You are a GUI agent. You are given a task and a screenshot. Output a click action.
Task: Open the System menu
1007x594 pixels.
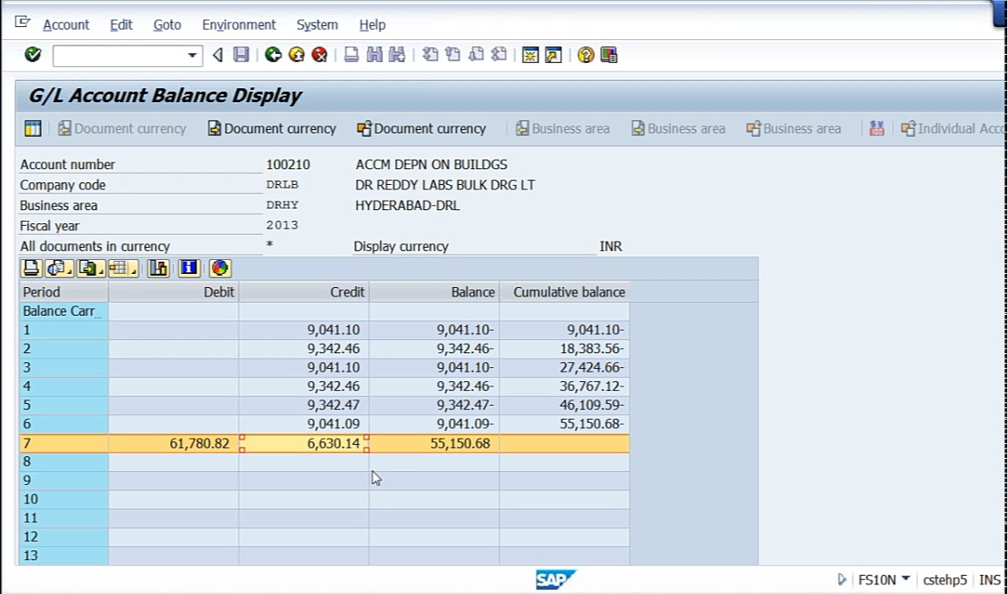pyautogui.click(x=318, y=25)
